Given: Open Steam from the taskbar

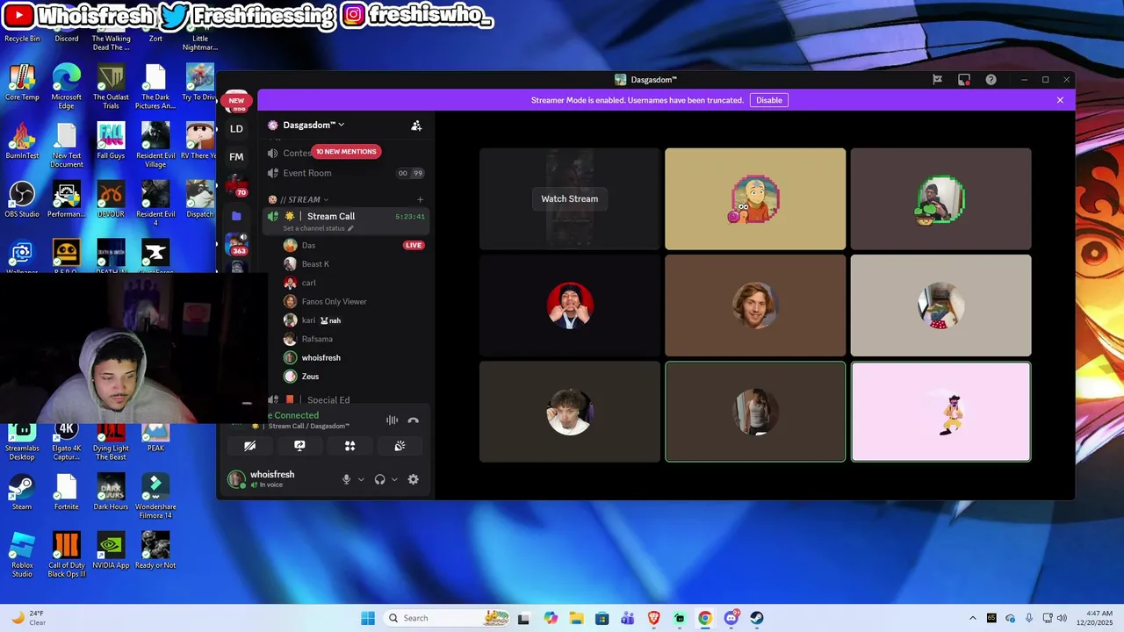Looking at the screenshot, I should coord(757,618).
